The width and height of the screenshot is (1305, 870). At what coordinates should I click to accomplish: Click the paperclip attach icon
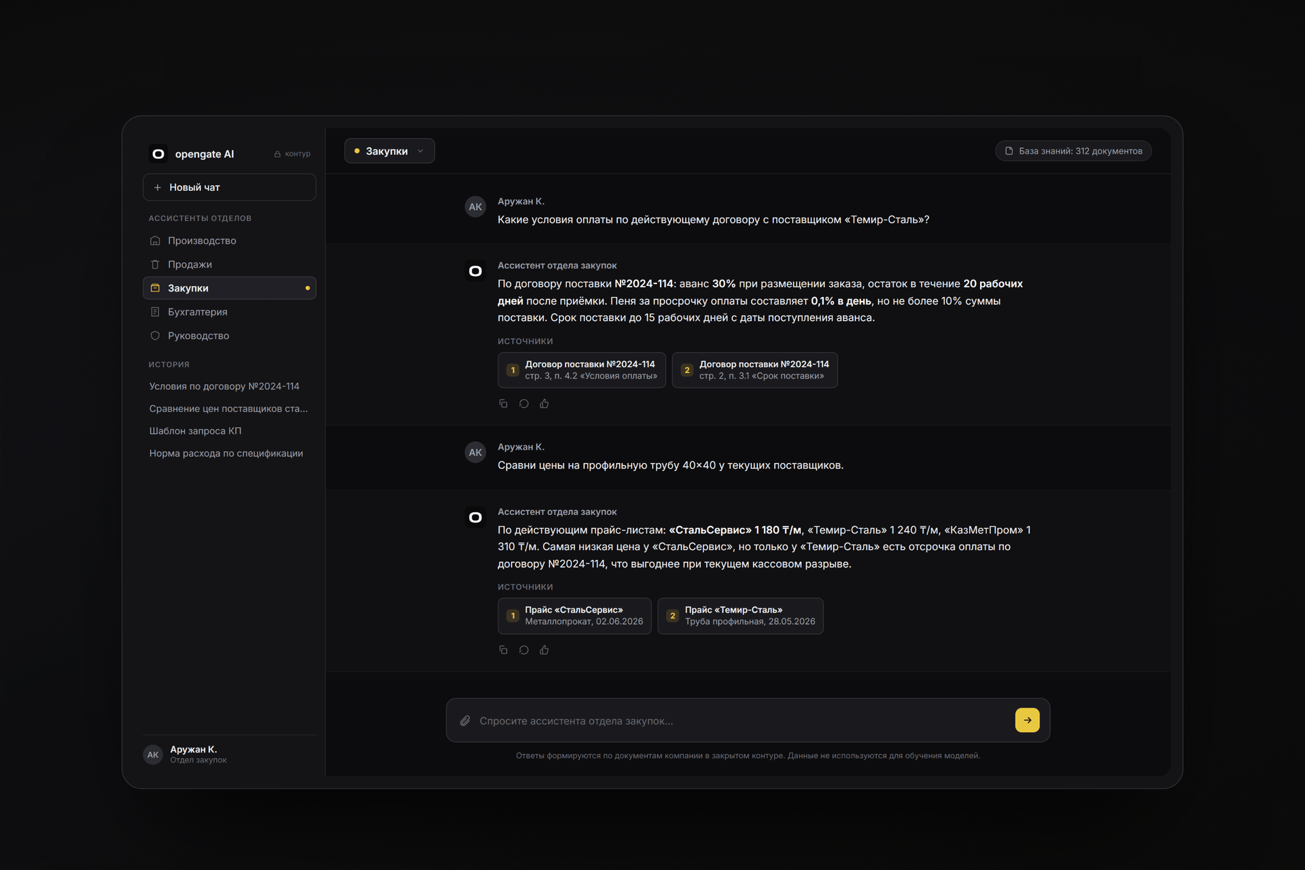click(x=465, y=720)
